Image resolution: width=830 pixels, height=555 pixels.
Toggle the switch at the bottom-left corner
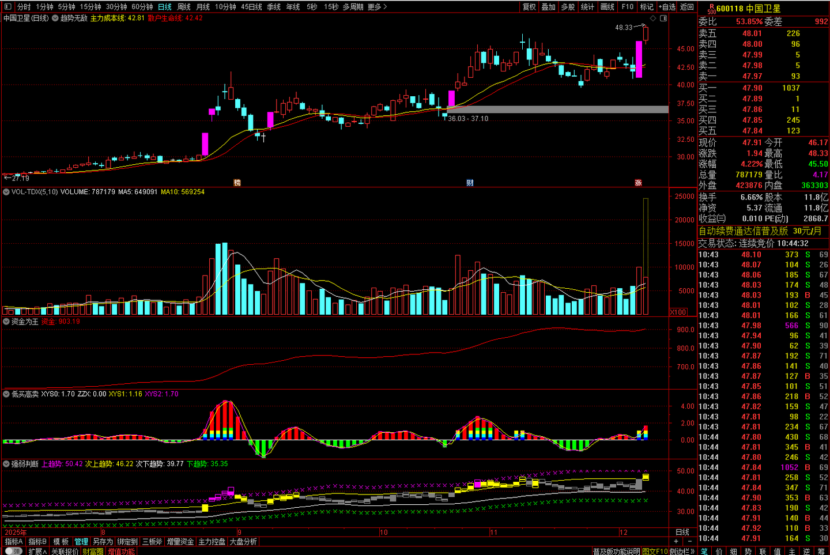[13, 552]
